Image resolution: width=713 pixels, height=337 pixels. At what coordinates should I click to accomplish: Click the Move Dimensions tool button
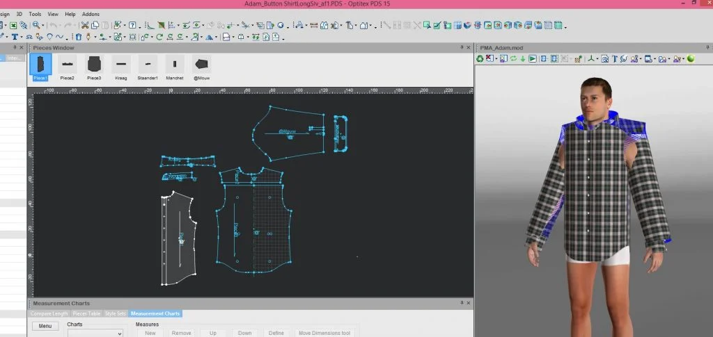[x=324, y=333]
